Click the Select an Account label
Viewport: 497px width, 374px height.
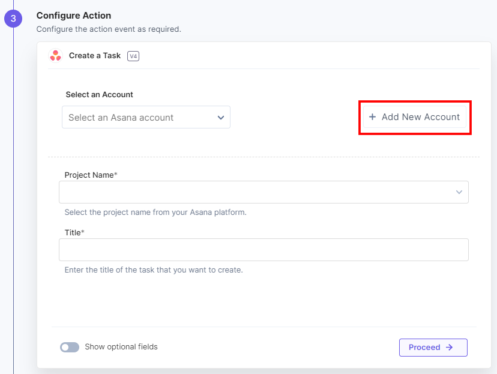point(99,94)
